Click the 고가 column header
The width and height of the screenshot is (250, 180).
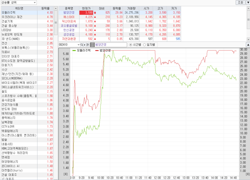click(x=160, y=8)
